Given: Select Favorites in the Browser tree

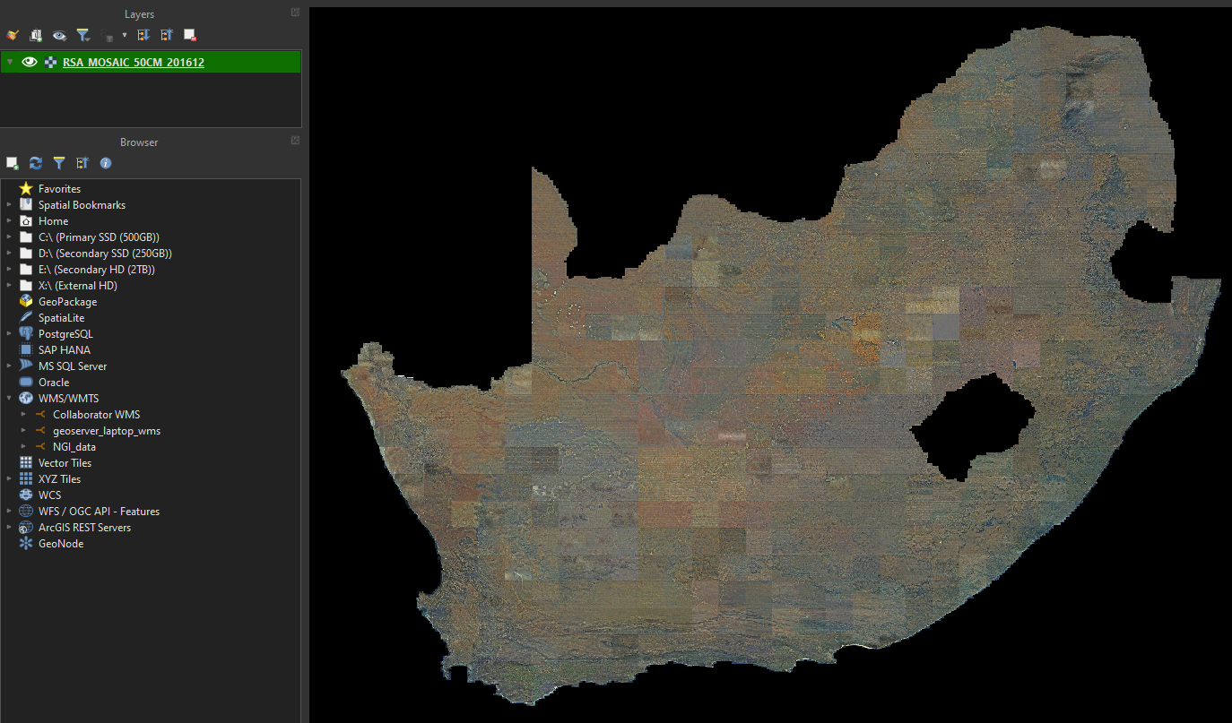Looking at the screenshot, I should [x=59, y=189].
